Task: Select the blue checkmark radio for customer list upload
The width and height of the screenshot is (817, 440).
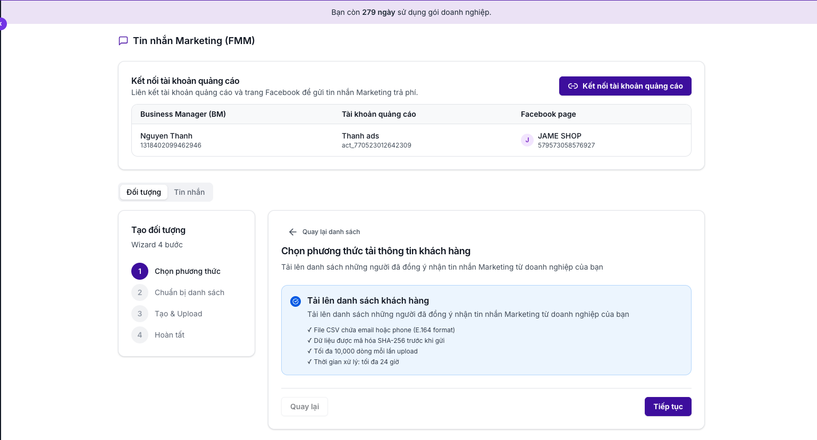Action: coord(296,301)
